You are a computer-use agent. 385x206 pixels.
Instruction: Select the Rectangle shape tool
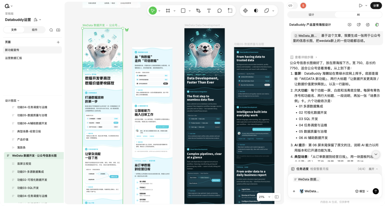[x=183, y=11]
